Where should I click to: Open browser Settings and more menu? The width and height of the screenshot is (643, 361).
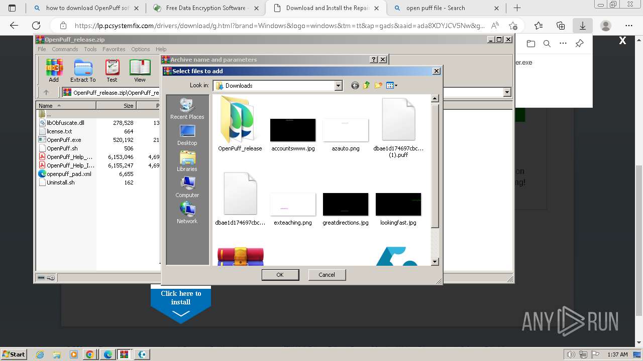629,26
